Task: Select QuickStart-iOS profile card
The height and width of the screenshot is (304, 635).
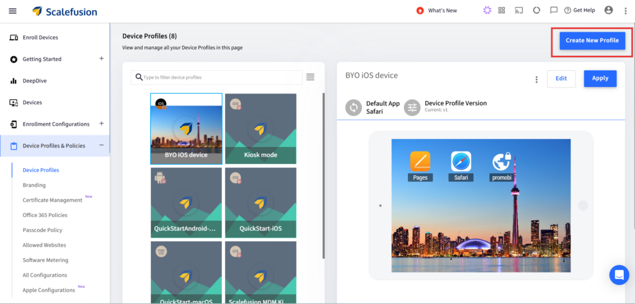Action: (261, 203)
